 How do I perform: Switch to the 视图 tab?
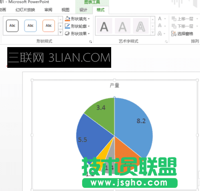pyautogui.click(x=65, y=10)
